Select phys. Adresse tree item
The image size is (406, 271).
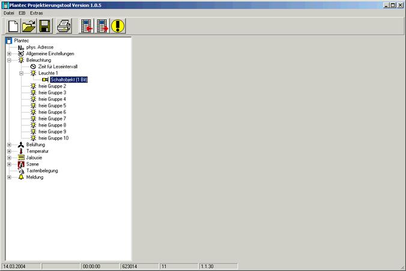coord(40,47)
